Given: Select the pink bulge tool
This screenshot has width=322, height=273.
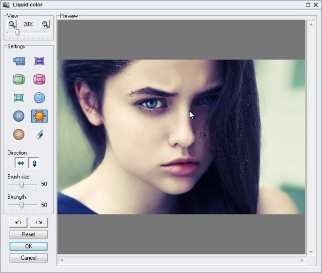Looking at the screenshot, I should click(x=39, y=79).
